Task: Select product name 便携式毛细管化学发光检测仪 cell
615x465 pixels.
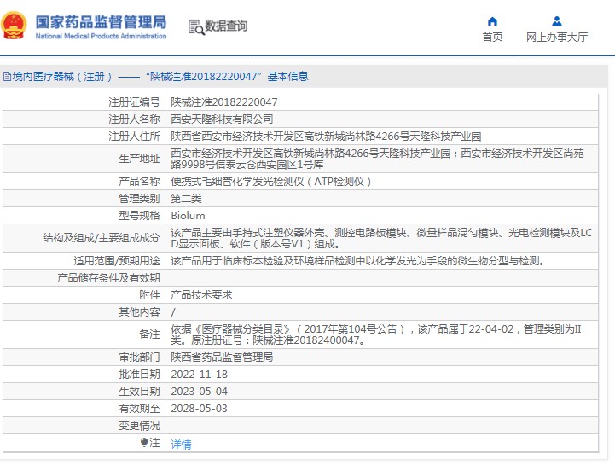Action: 271,181
